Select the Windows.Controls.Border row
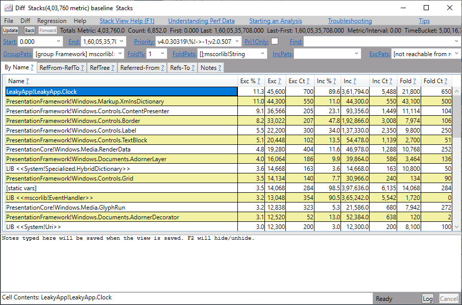Viewport: 462px width, 305px height. (229, 121)
